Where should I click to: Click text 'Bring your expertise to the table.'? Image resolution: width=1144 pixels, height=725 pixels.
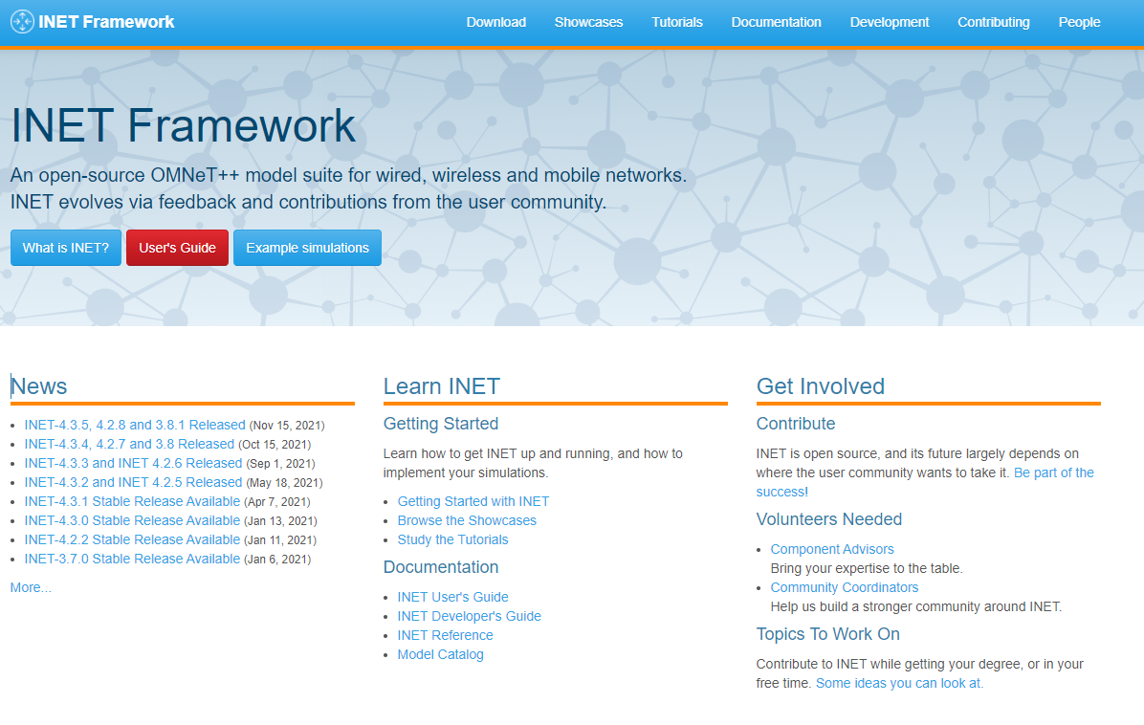867,568
